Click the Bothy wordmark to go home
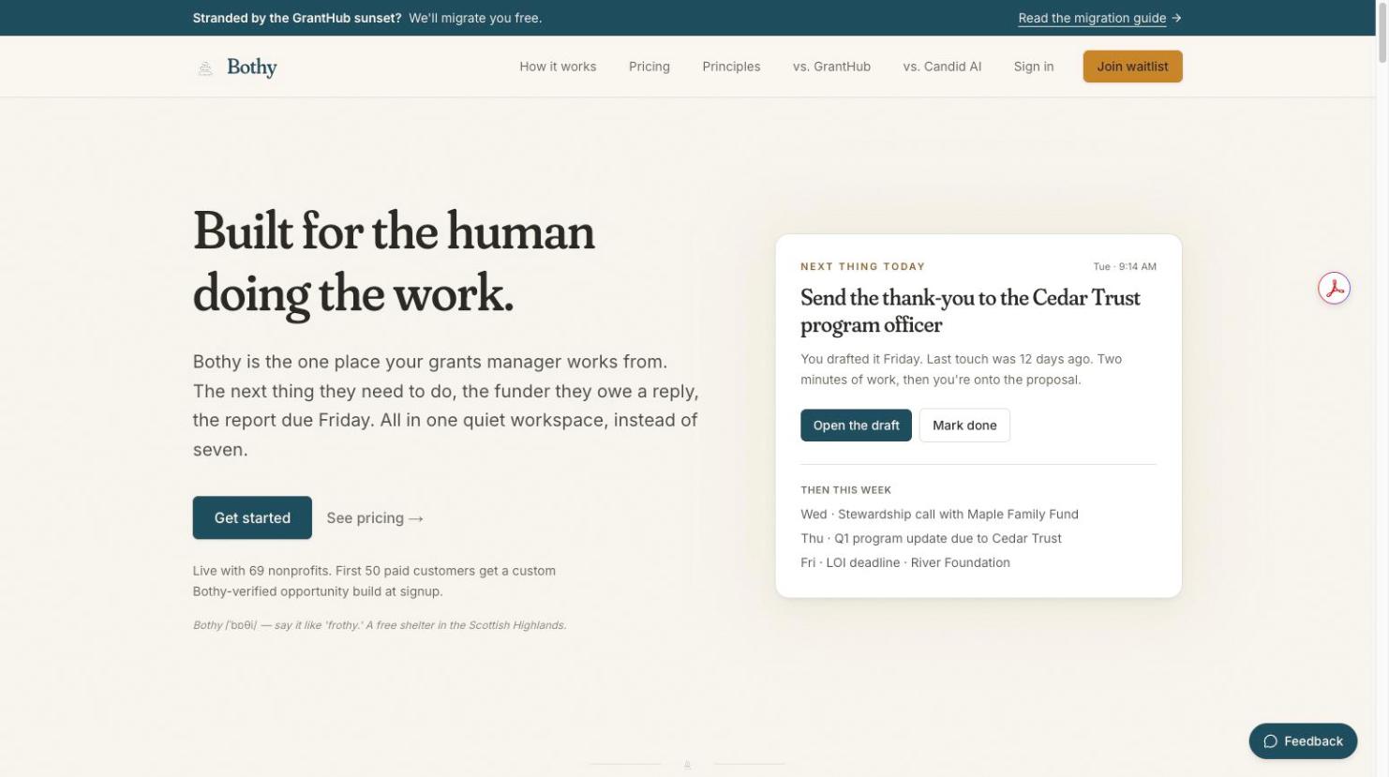This screenshot has width=1389, height=777. 252,67
